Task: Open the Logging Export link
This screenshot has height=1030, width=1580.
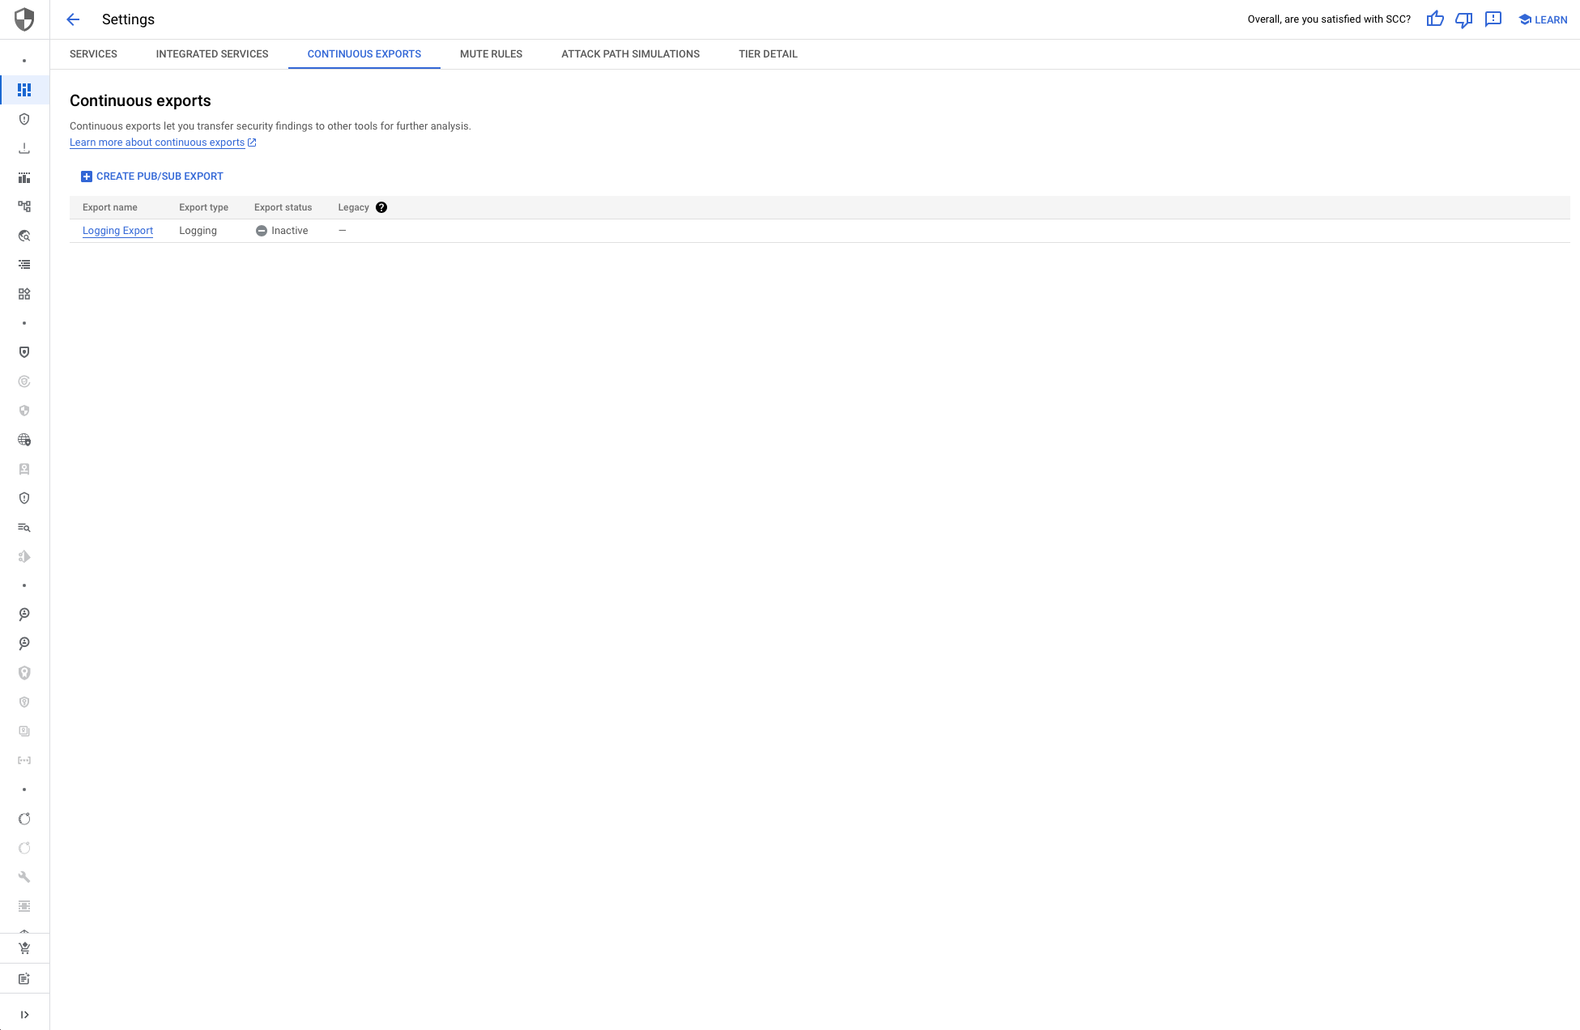Action: click(117, 230)
